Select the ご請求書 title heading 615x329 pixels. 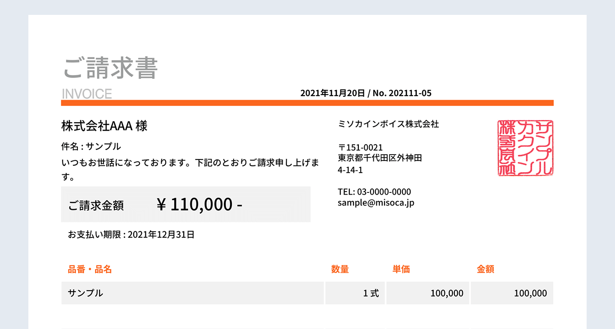pyautogui.click(x=110, y=69)
